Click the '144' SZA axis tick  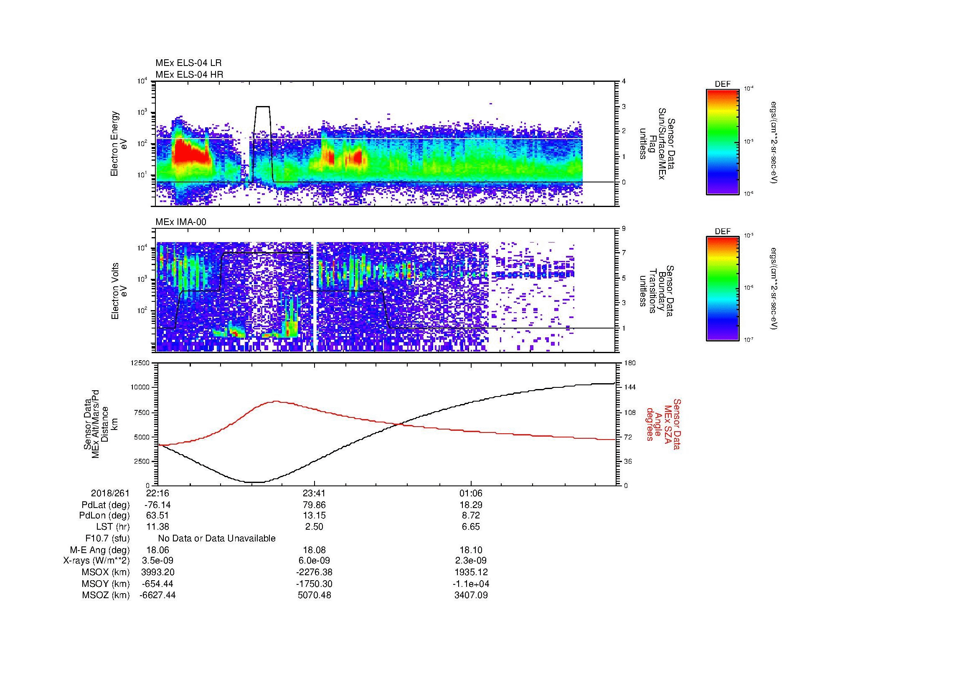(629, 388)
